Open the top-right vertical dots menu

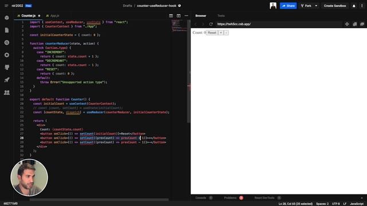tap(362, 6)
